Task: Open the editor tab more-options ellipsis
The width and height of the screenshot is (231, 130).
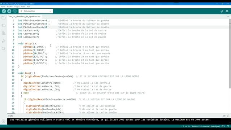Action: coord(228,17)
